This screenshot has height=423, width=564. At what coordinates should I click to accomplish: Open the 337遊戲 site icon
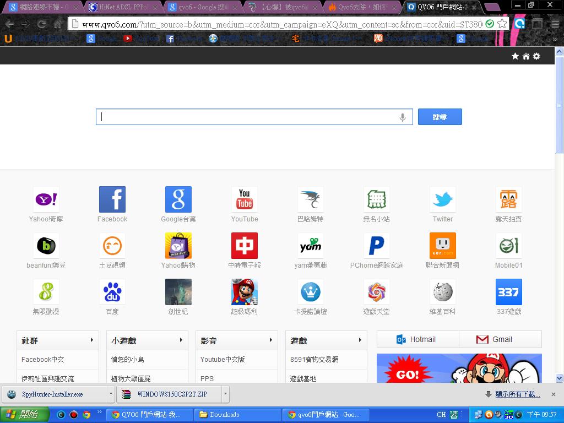pos(508,292)
